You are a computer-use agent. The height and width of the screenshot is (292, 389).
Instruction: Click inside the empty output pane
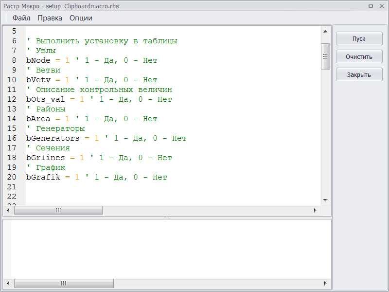click(x=167, y=248)
